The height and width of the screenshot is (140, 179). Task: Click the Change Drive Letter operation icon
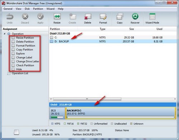point(13,61)
